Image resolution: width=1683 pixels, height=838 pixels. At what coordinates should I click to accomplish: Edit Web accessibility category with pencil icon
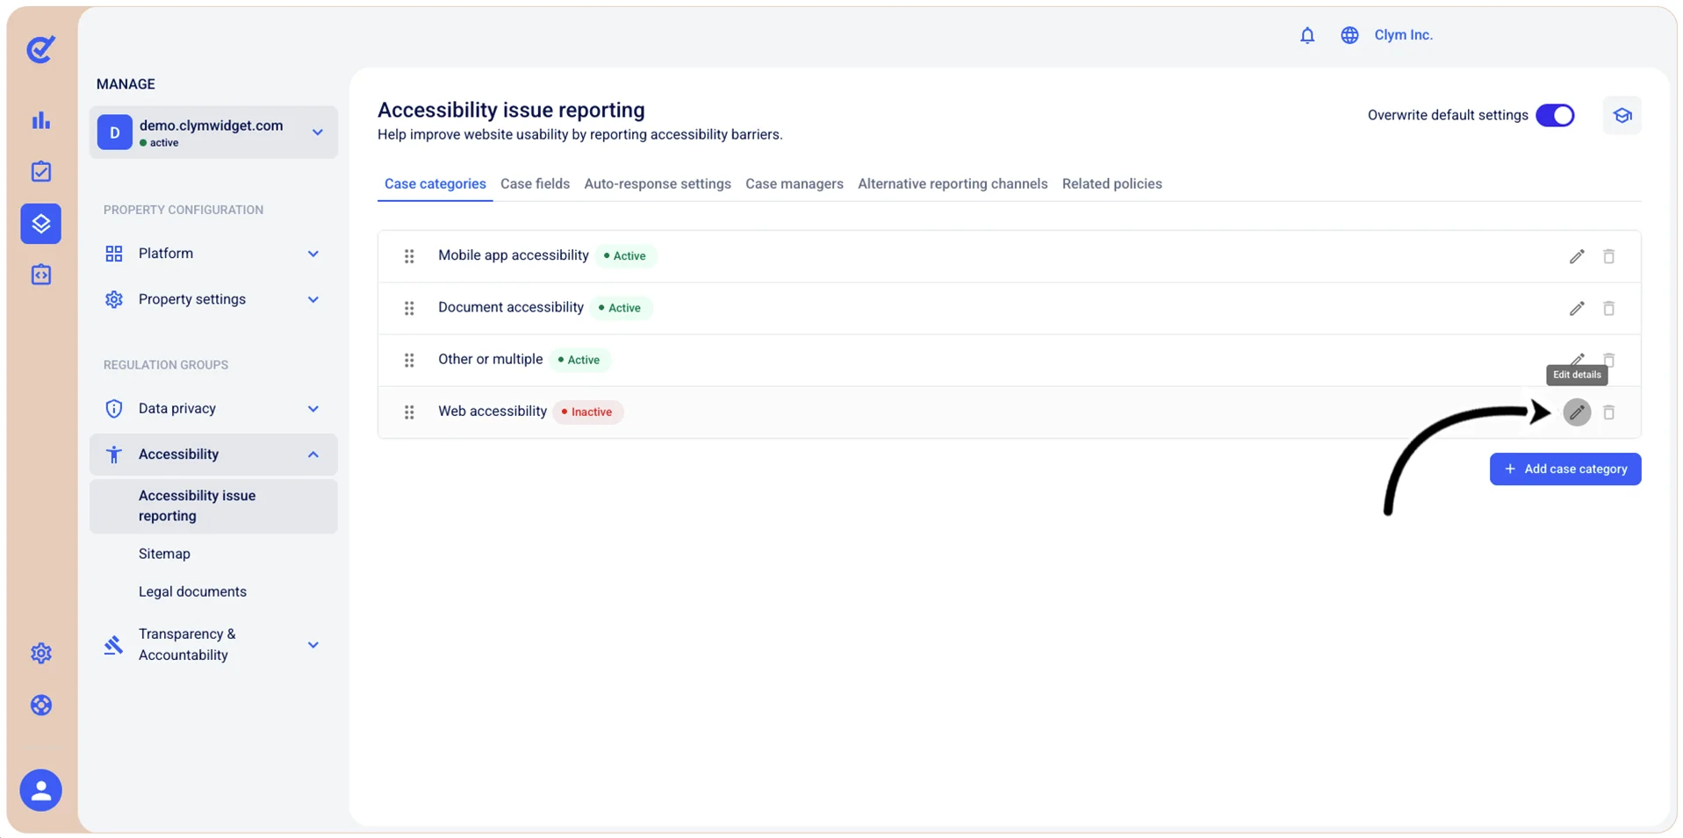[1577, 412]
